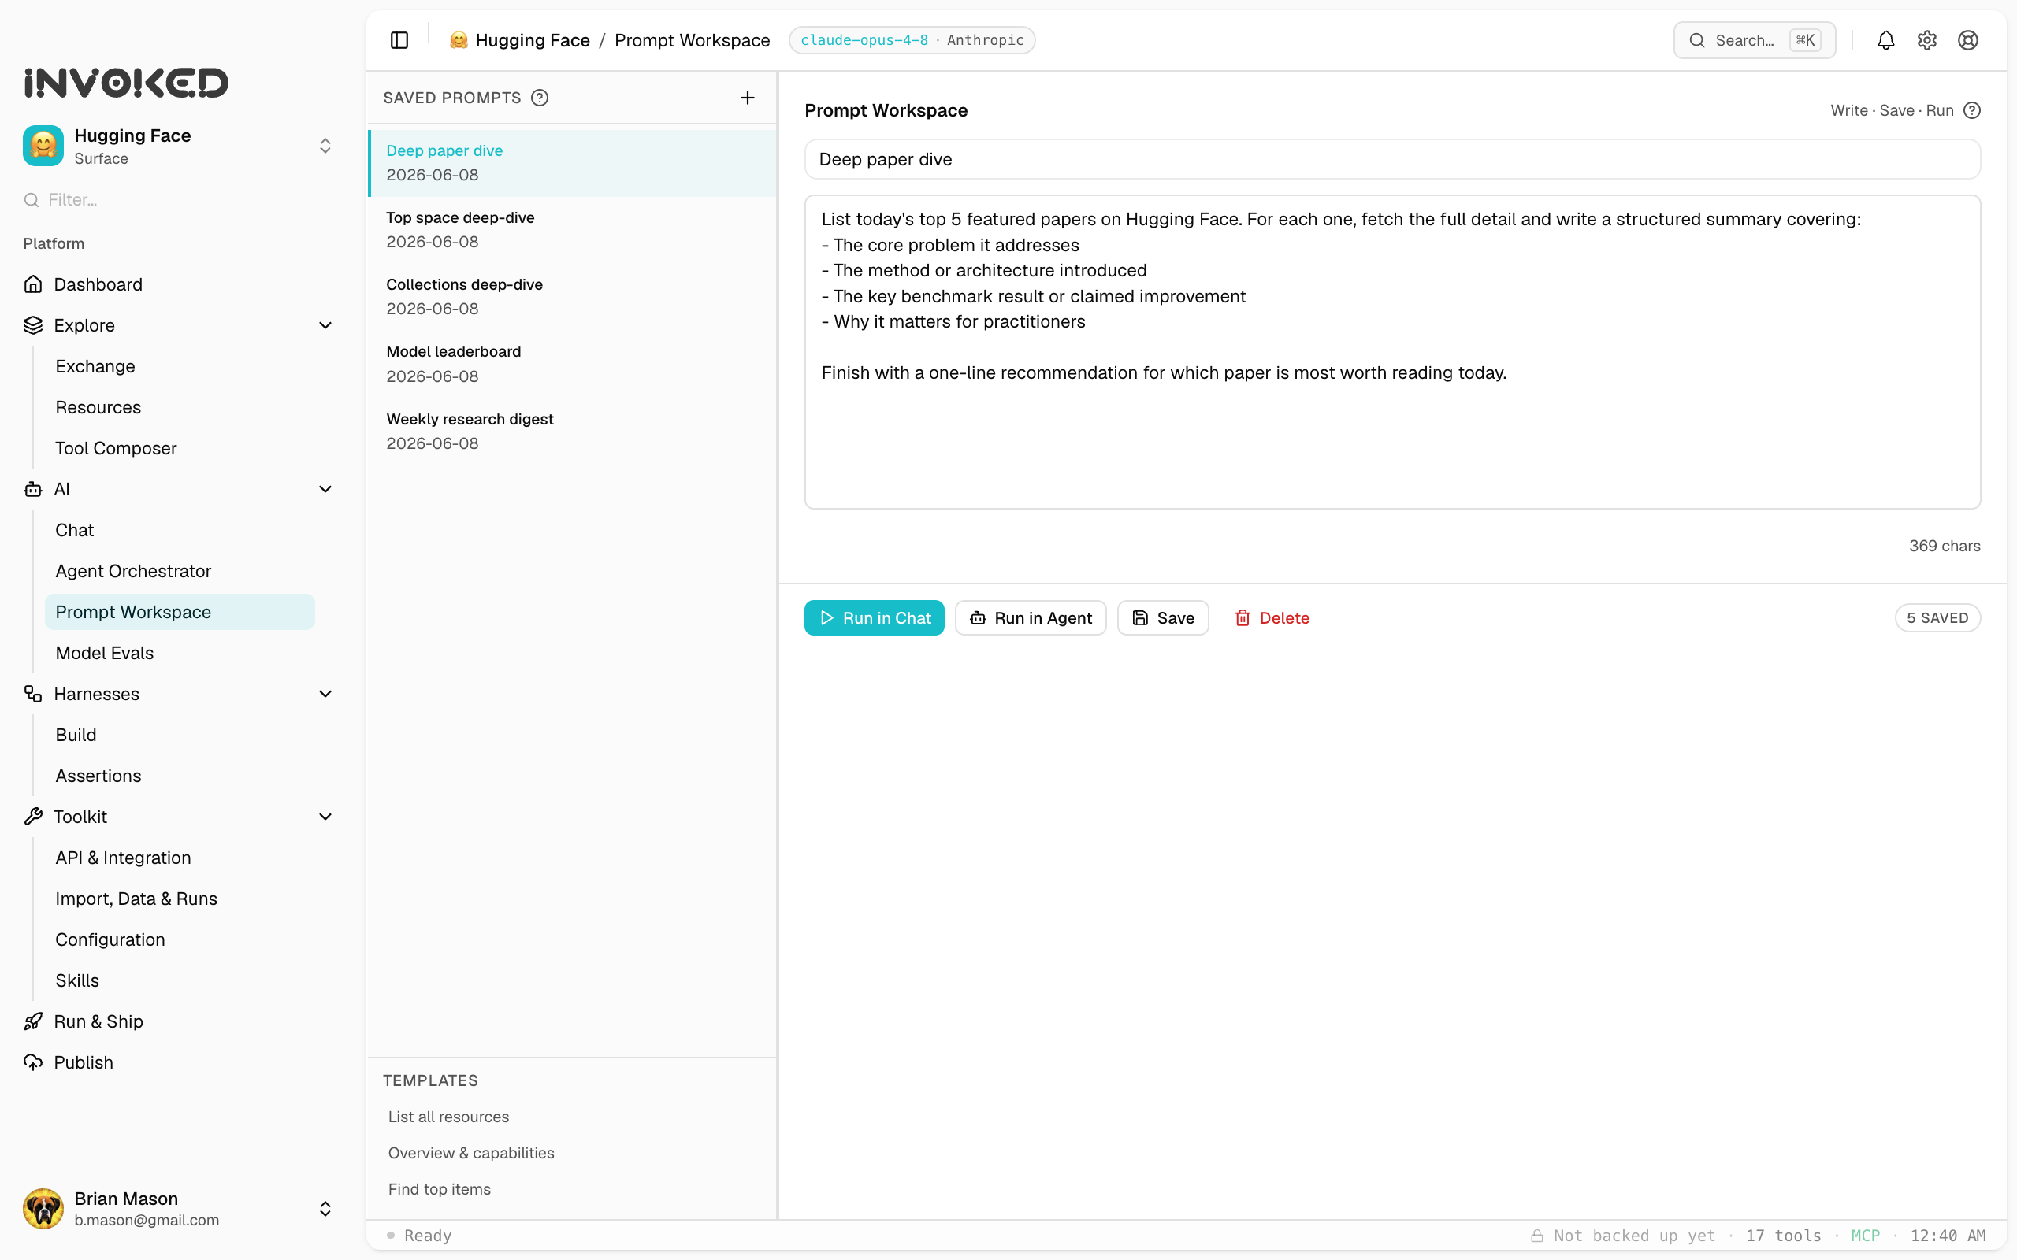Delete the current prompt
The height and width of the screenshot is (1260, 2017).
(x=1272, y=617)
